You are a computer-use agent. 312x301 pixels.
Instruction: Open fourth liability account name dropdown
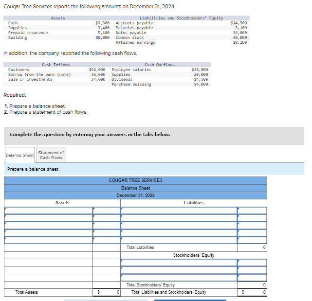pyautogui.click(x=179, y=233)
